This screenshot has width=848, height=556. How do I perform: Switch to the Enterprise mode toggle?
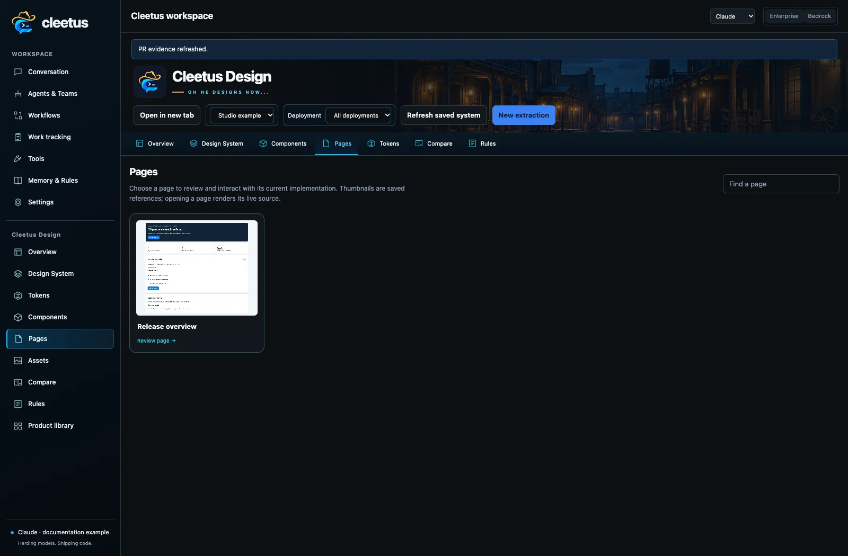coord(784,16)
